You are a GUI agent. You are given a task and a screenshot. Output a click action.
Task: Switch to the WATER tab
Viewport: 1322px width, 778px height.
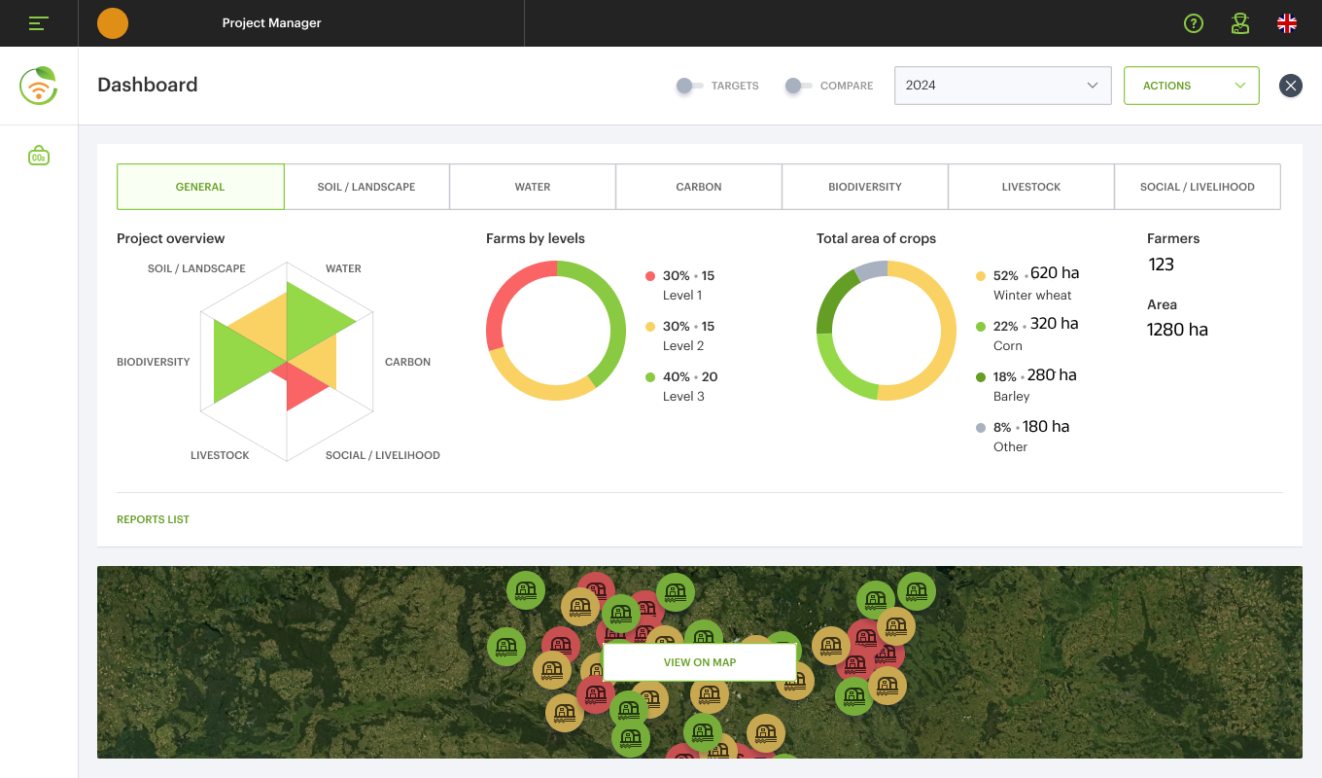533,187
